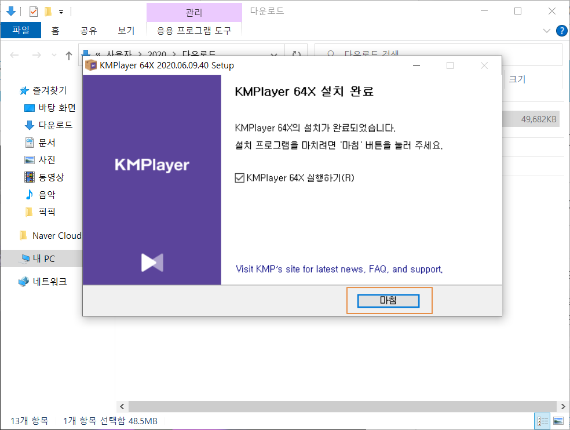Click the new folder quick access icon
Image resolution: width=570 pixels, height=430 pixels.
point(48,12)
